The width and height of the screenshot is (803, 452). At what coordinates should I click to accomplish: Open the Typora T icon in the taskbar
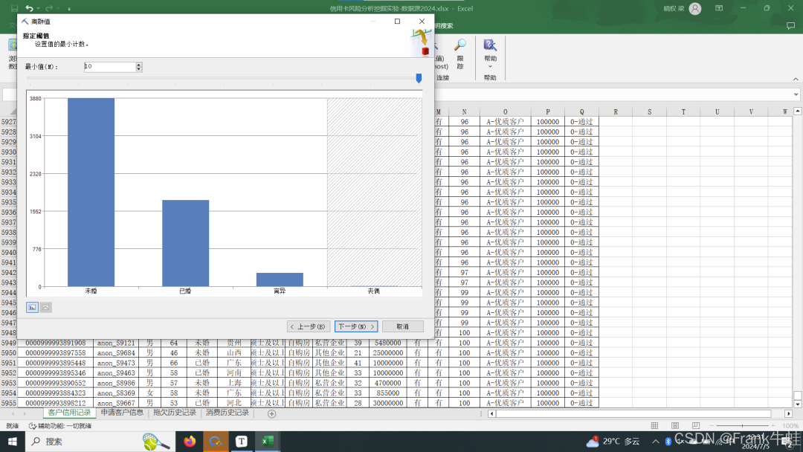click(x=242, y=442)
